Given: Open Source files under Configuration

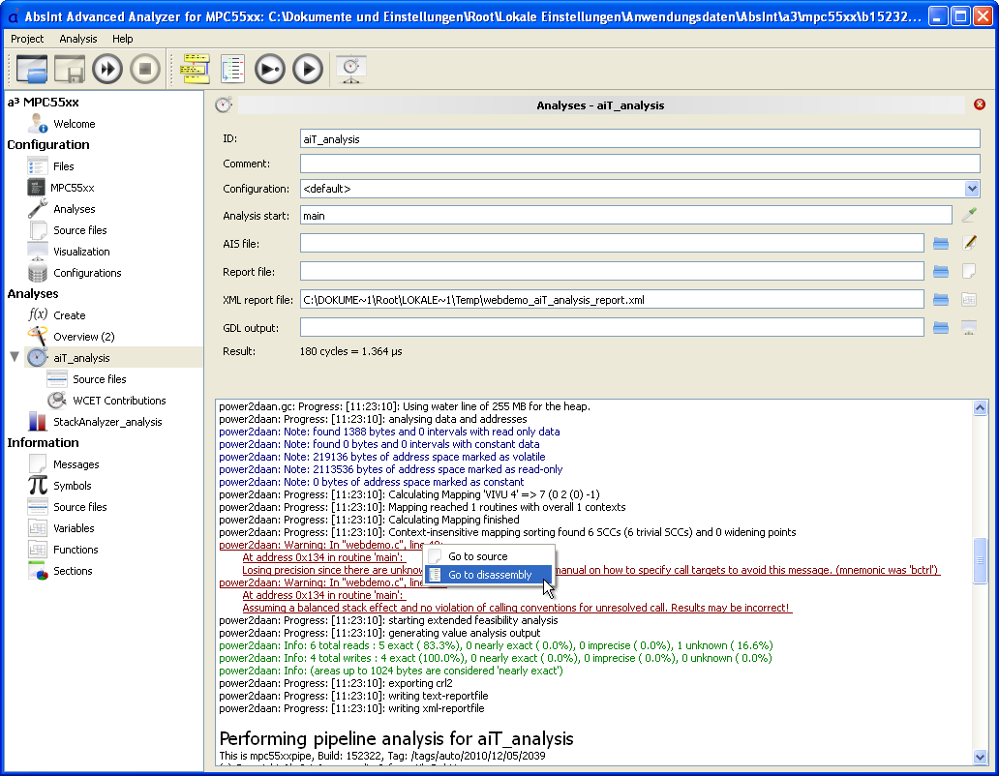Looking at the screenshot, I should click(x=79, y=230).
